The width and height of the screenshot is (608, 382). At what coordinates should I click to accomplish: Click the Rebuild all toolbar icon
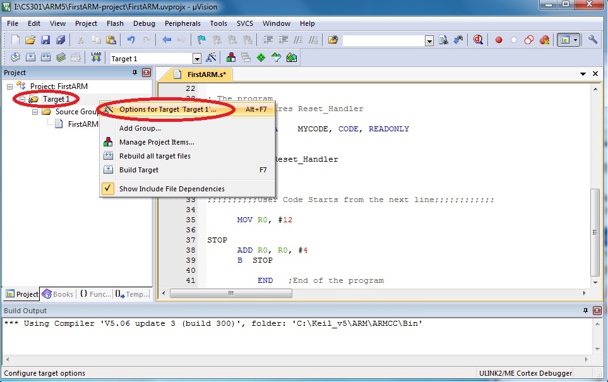pyautogui.click(x=45, y=58)
